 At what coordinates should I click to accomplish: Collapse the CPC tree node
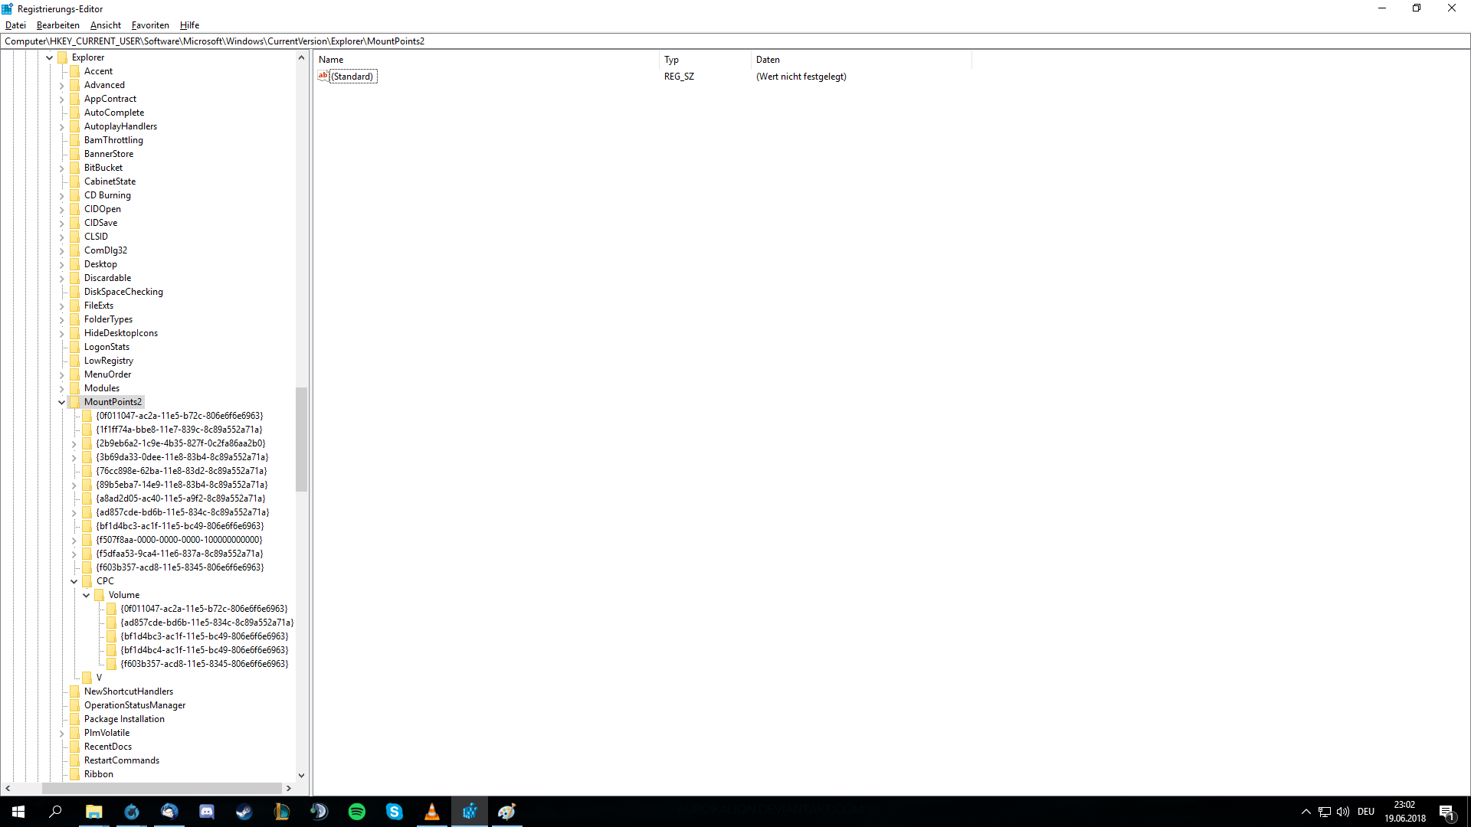(74, 581)
